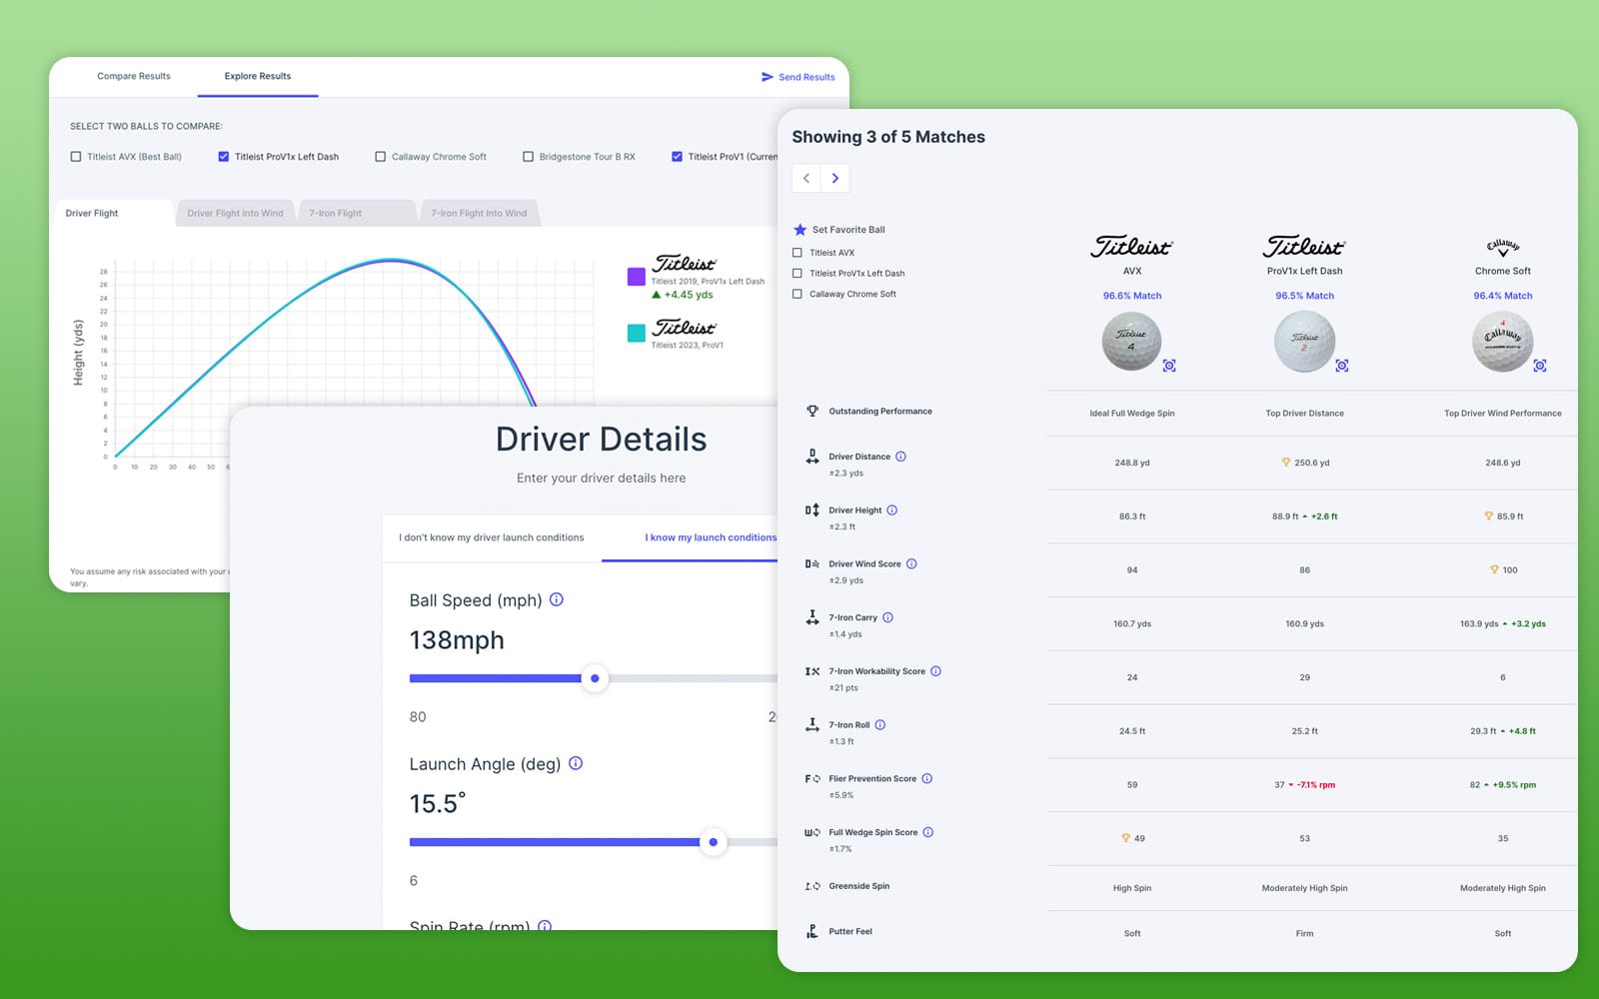Click the info icon beside Ball Speed (mph)
This screenshot has width=1599, height=999.
point(557,599)
